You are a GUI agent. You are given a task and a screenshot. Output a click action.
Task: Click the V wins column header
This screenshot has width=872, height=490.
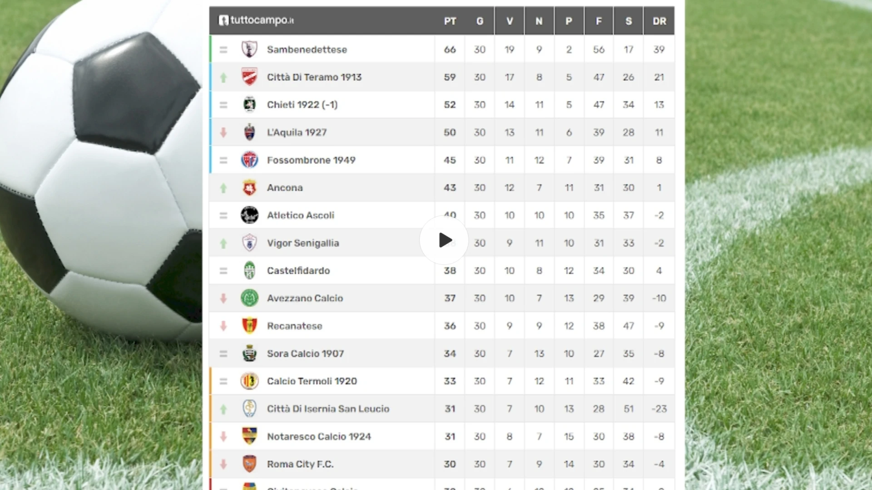510,21
